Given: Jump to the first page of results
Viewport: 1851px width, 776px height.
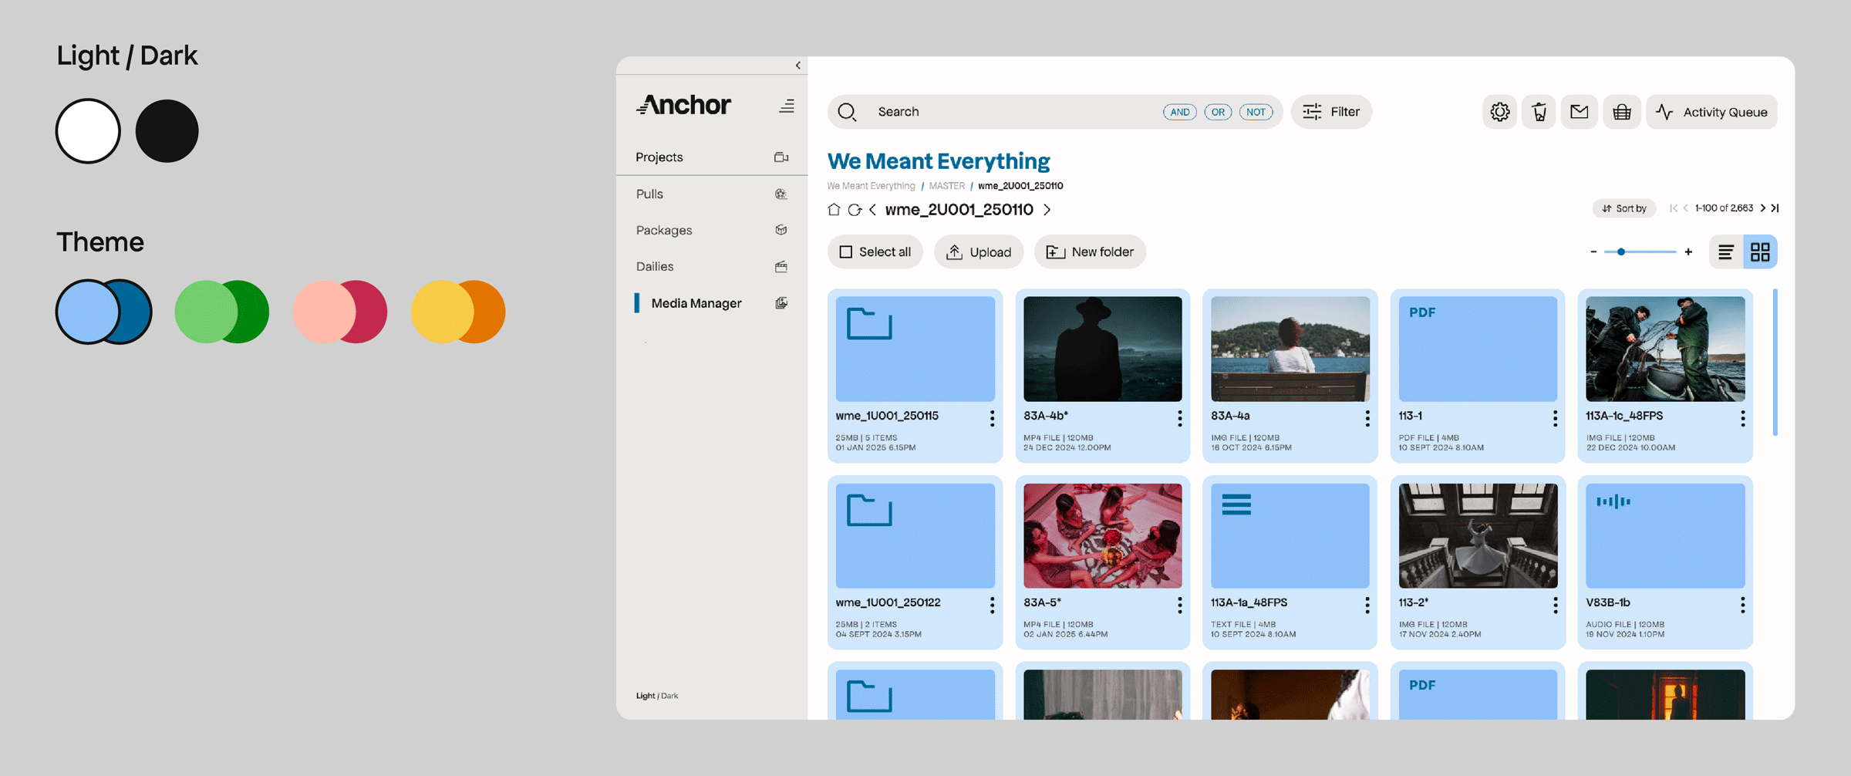Looking at the screenshot, I should tap(1673, 208).
